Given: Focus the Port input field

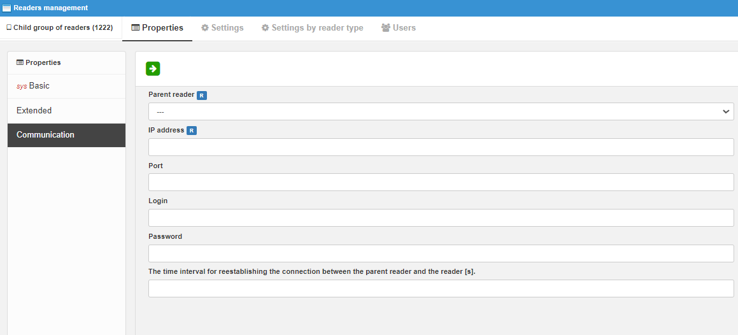Looking at the screenshot, I should coord(441,182).
